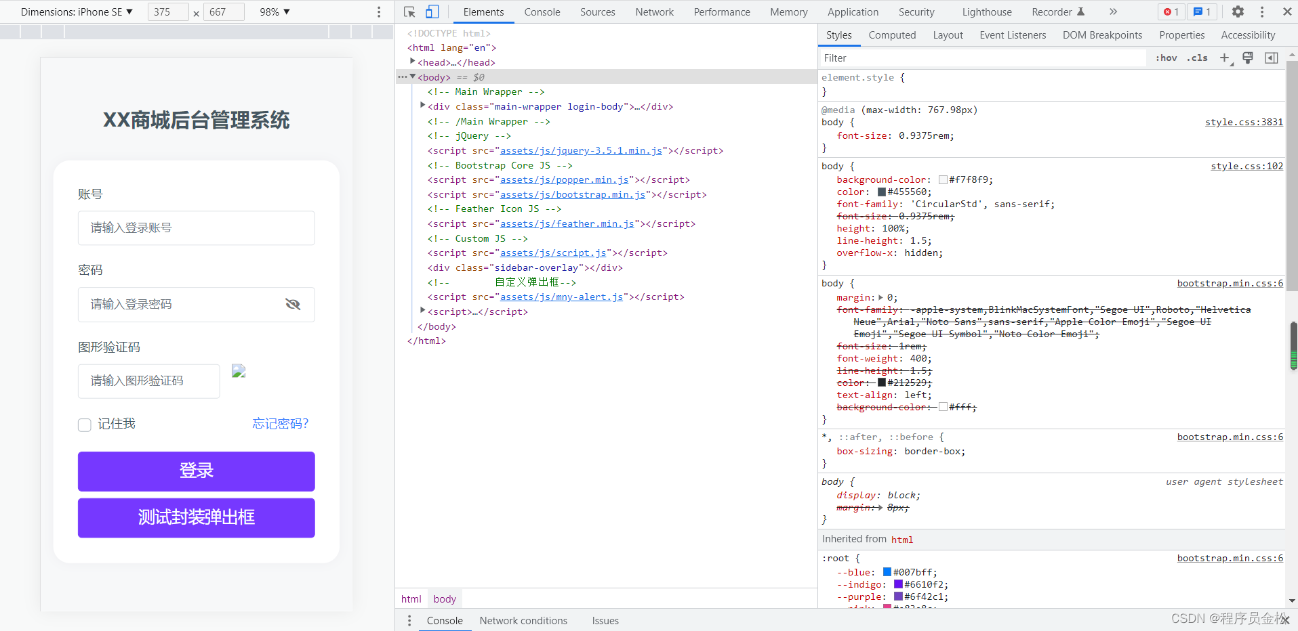Image resolution: width=1298 pixels, height=631 pixels.
Task: Click the blue issues count badge
Action: tap(1202, 12)
